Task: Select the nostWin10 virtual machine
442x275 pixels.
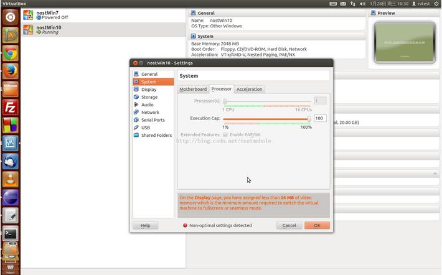Action: pos(103,30)
